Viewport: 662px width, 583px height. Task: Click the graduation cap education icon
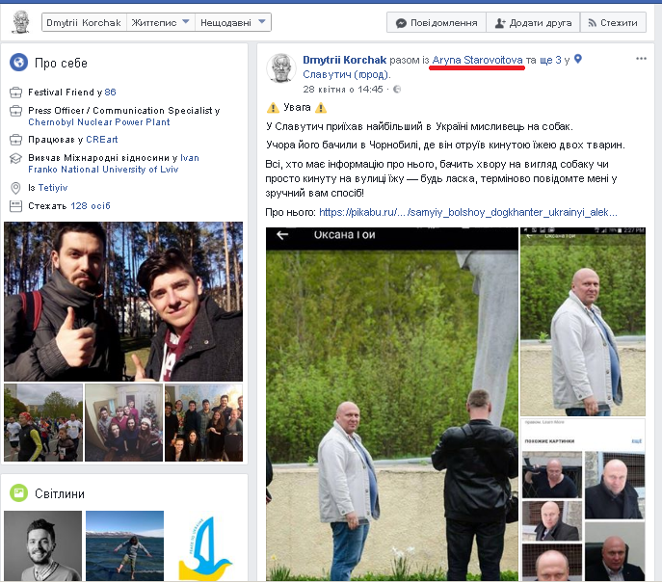[x=15, y=158]
